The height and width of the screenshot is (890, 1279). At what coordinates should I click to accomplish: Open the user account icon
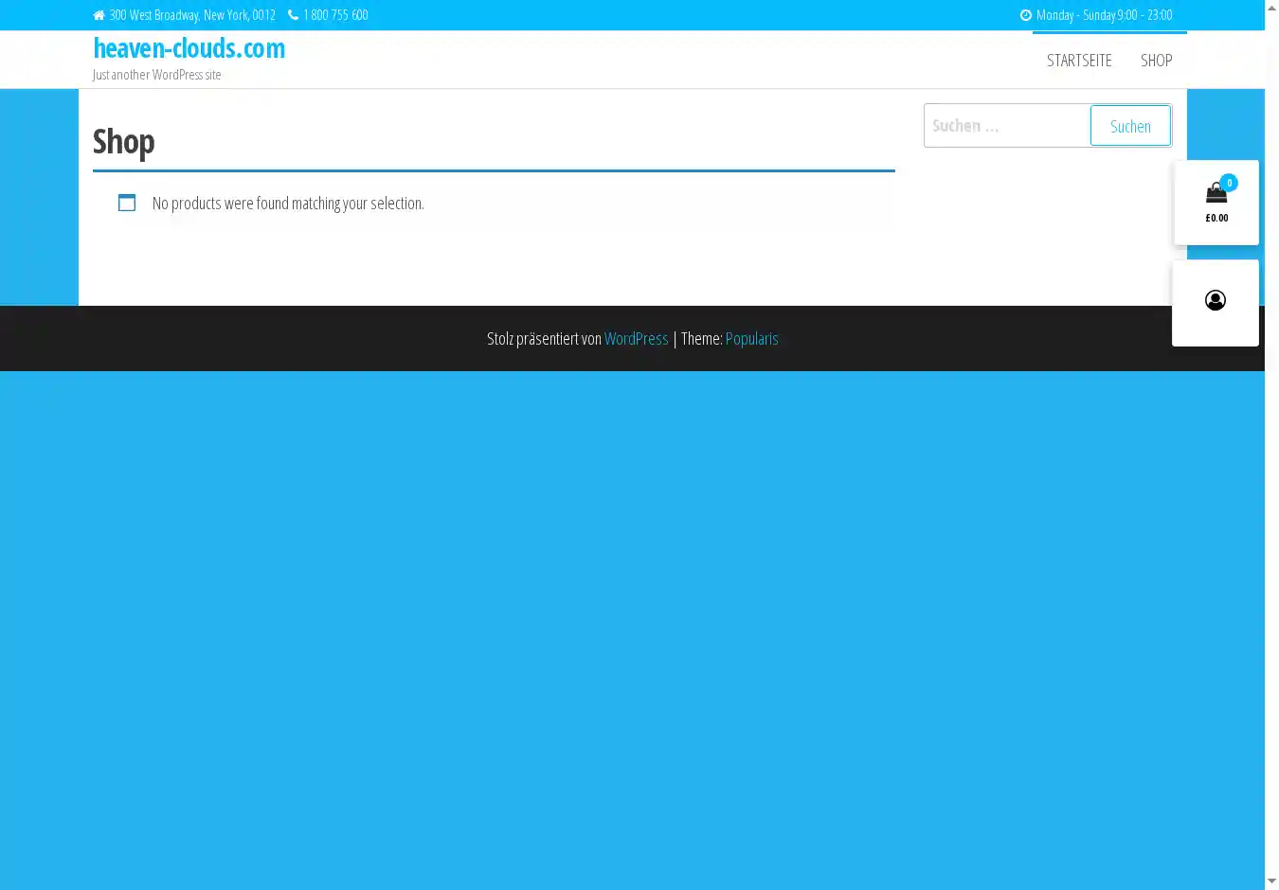1216,301
